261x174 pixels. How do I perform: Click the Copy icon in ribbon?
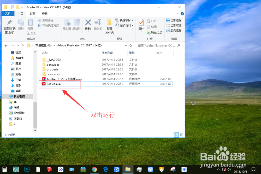(x=21, y=22)
